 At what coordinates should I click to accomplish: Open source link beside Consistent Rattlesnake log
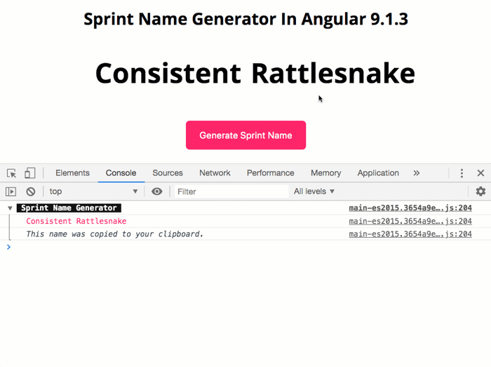point(410,221)
